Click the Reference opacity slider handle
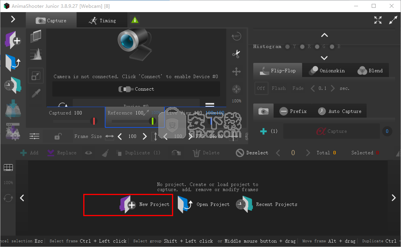 click(x=152, y=121)
